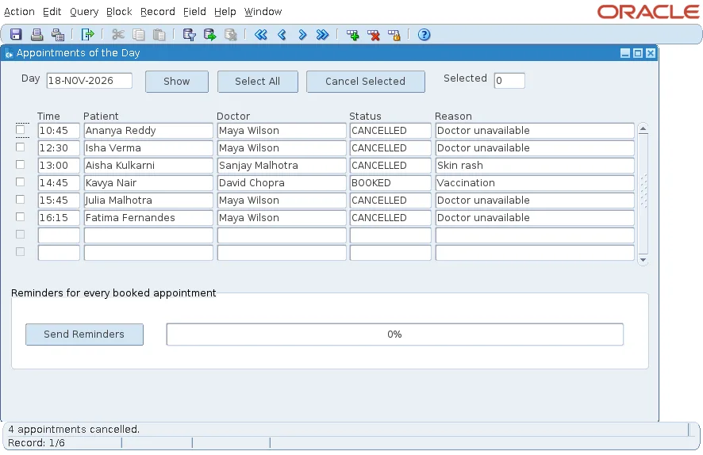Viewport: 703px width, 455px height.
Task: Open the Block menu
Action: tap(119, 12)
